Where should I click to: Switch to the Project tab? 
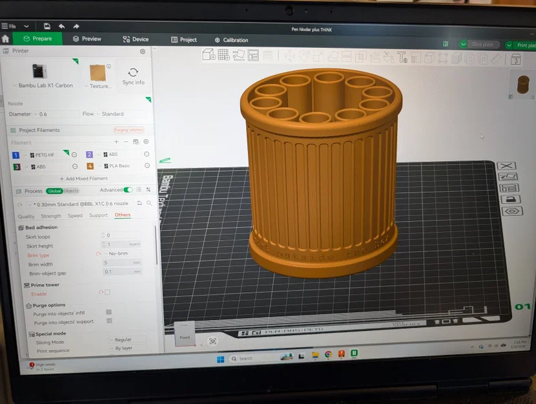[x=184, y=39]
